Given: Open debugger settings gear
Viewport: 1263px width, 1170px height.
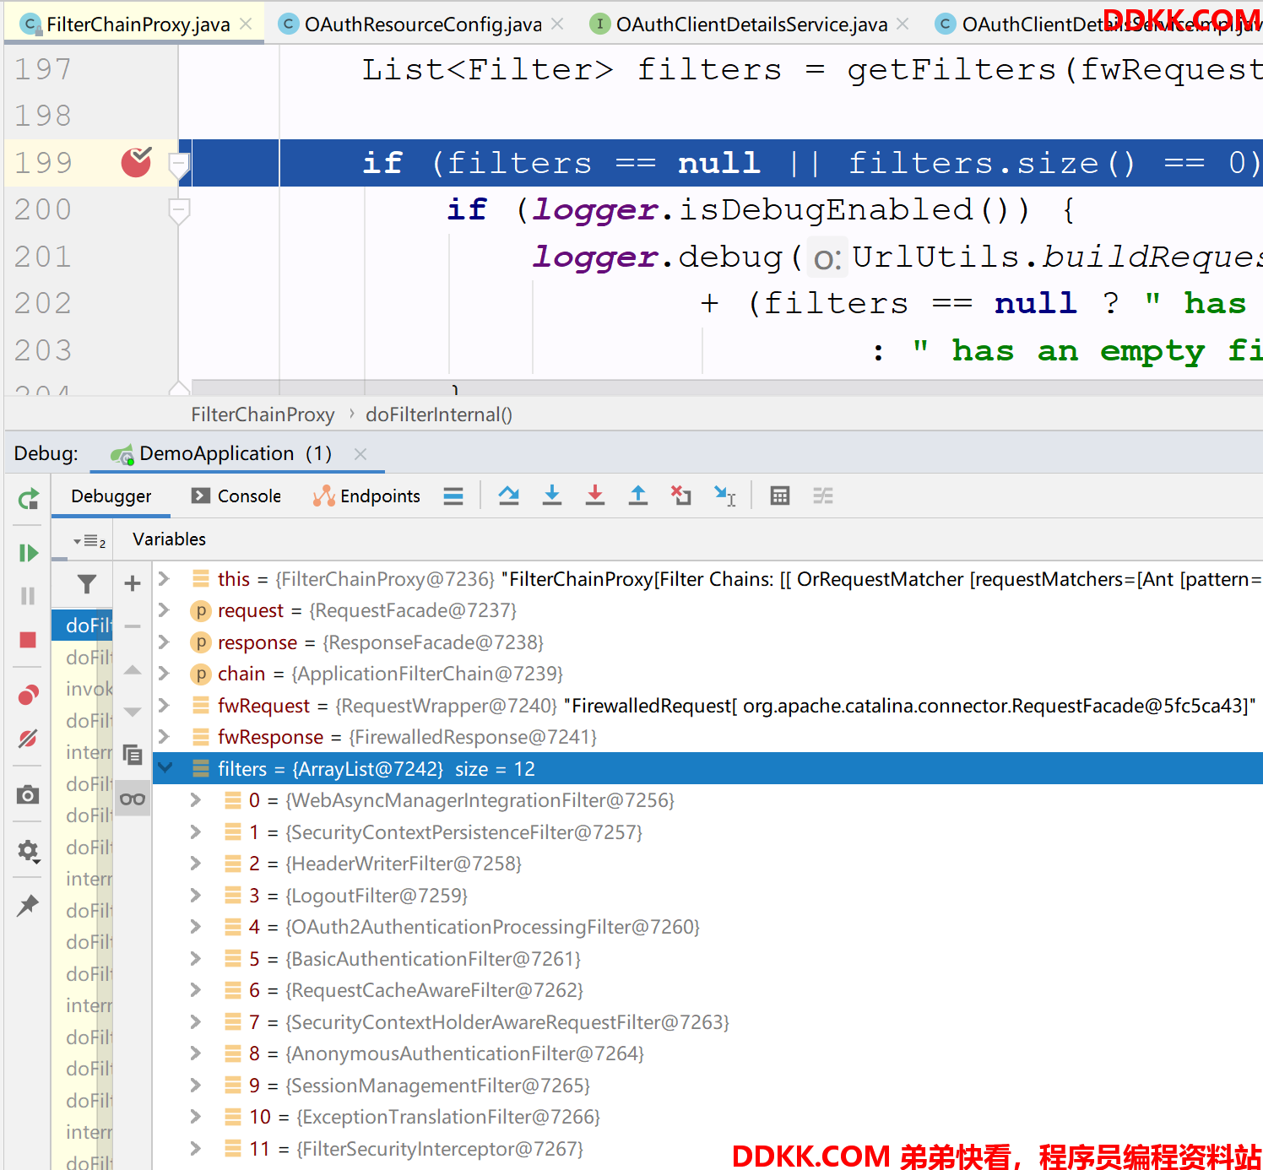Looking at the screenshot, I should pyautogui.click(x=28, y=850).
